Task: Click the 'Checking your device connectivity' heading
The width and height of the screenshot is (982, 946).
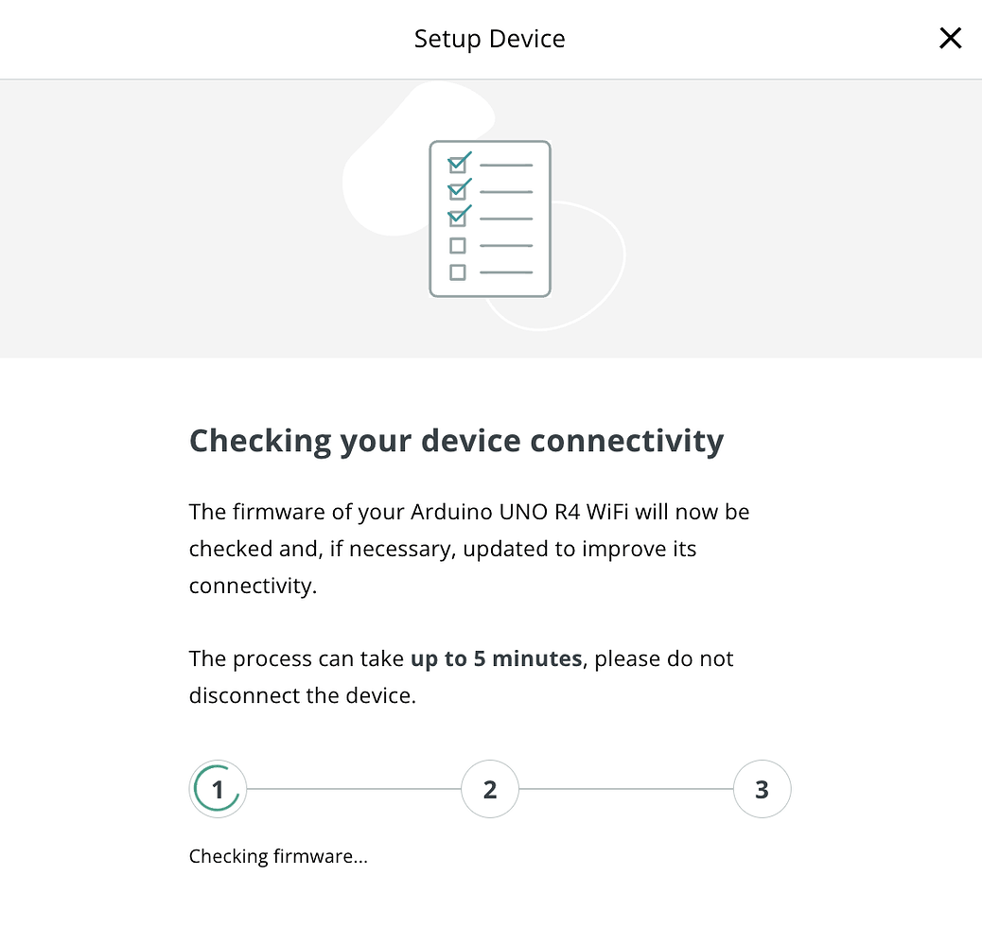Action: 457,440
